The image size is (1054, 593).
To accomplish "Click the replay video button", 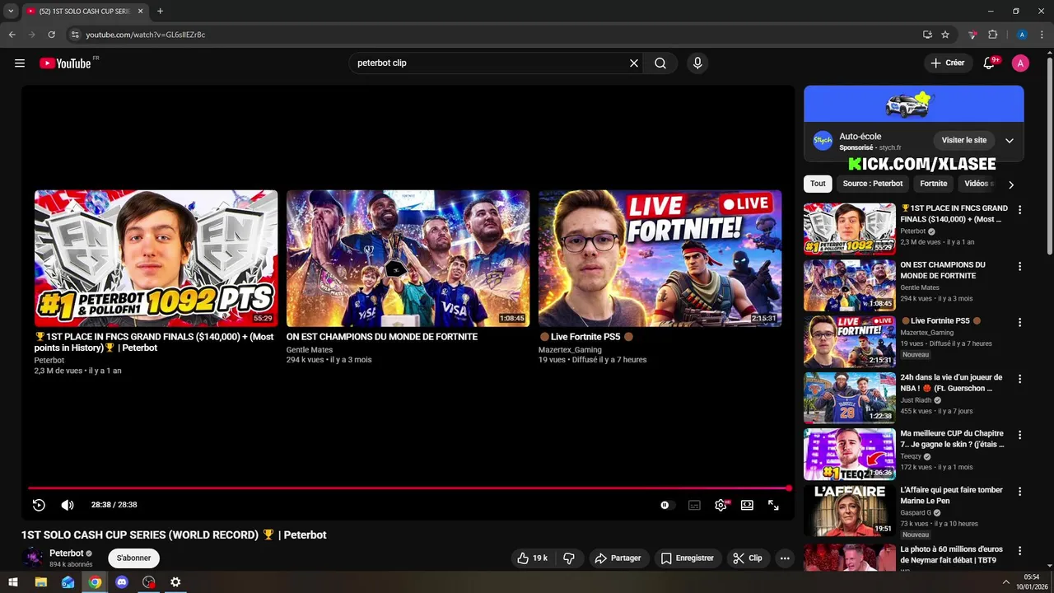I will pyautogui.click(x=39, y=505).
